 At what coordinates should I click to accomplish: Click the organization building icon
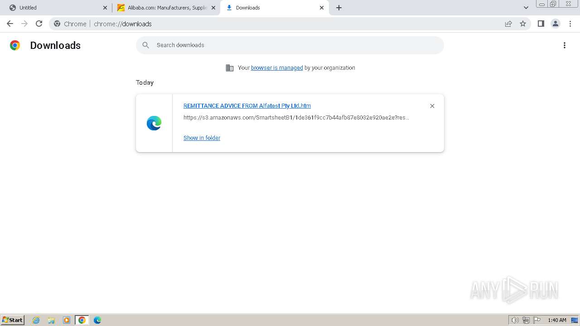tap(230, 68)
